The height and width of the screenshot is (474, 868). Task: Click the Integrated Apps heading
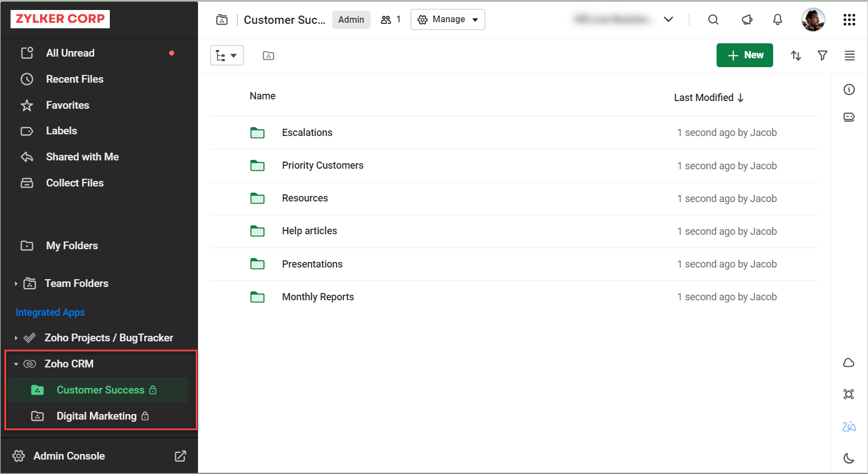point(50,312)
